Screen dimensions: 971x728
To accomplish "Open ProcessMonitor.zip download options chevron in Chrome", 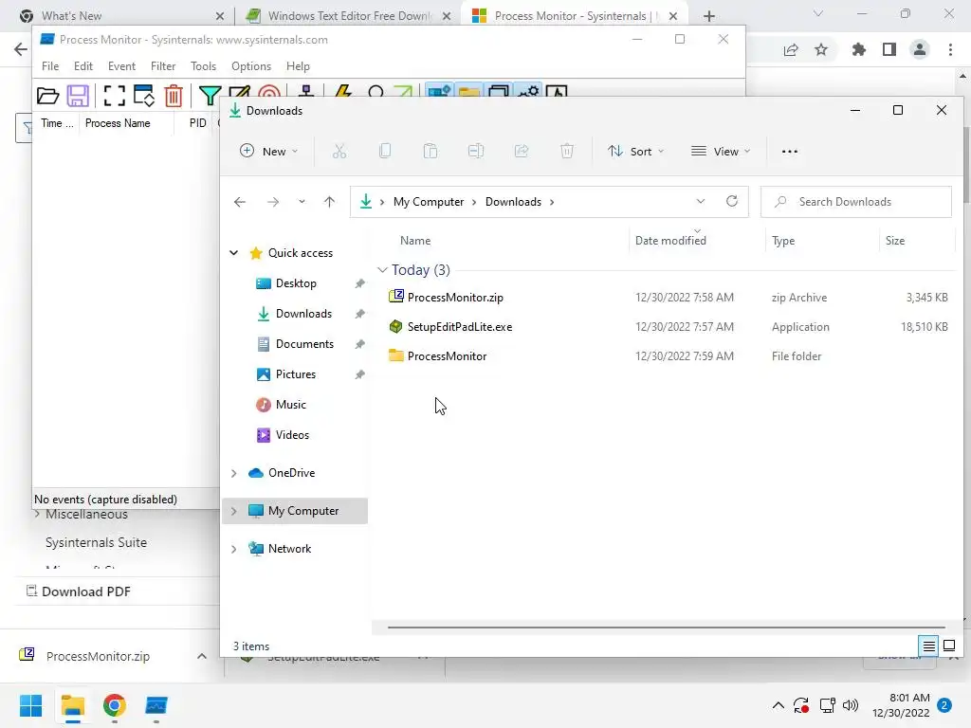I will tap(202, 656).
